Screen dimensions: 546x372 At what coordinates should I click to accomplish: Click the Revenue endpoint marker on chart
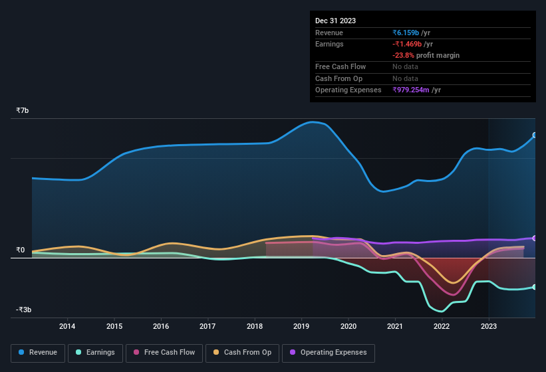coord(535,136)
